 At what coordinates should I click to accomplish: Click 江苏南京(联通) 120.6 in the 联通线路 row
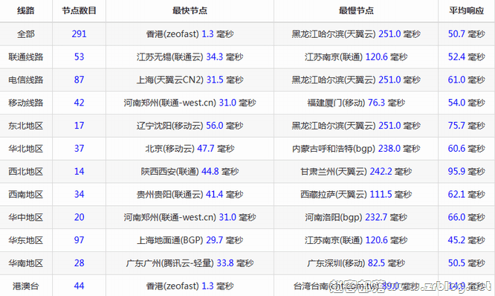346,57
